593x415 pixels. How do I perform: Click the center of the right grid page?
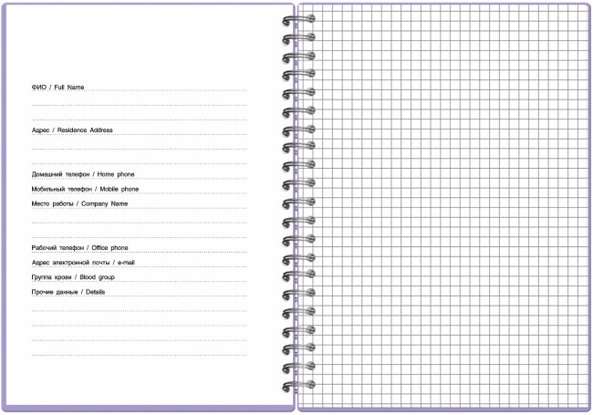click(x=444, y=207)
